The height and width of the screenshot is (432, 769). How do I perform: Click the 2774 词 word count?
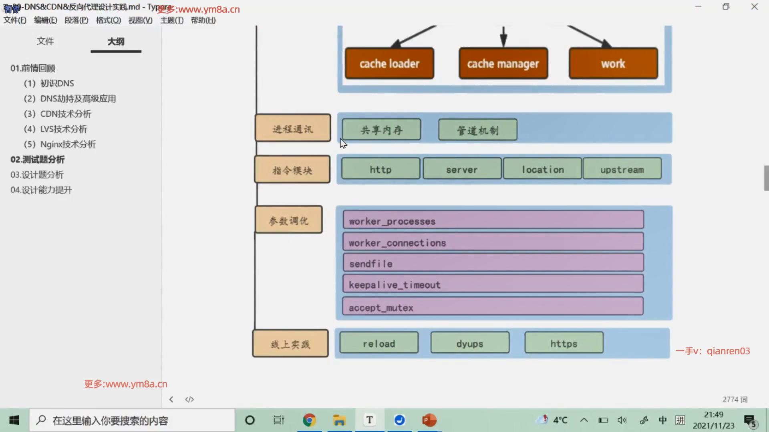[735, 399]
